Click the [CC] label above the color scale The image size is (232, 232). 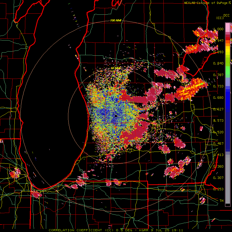tap(220, 18)
